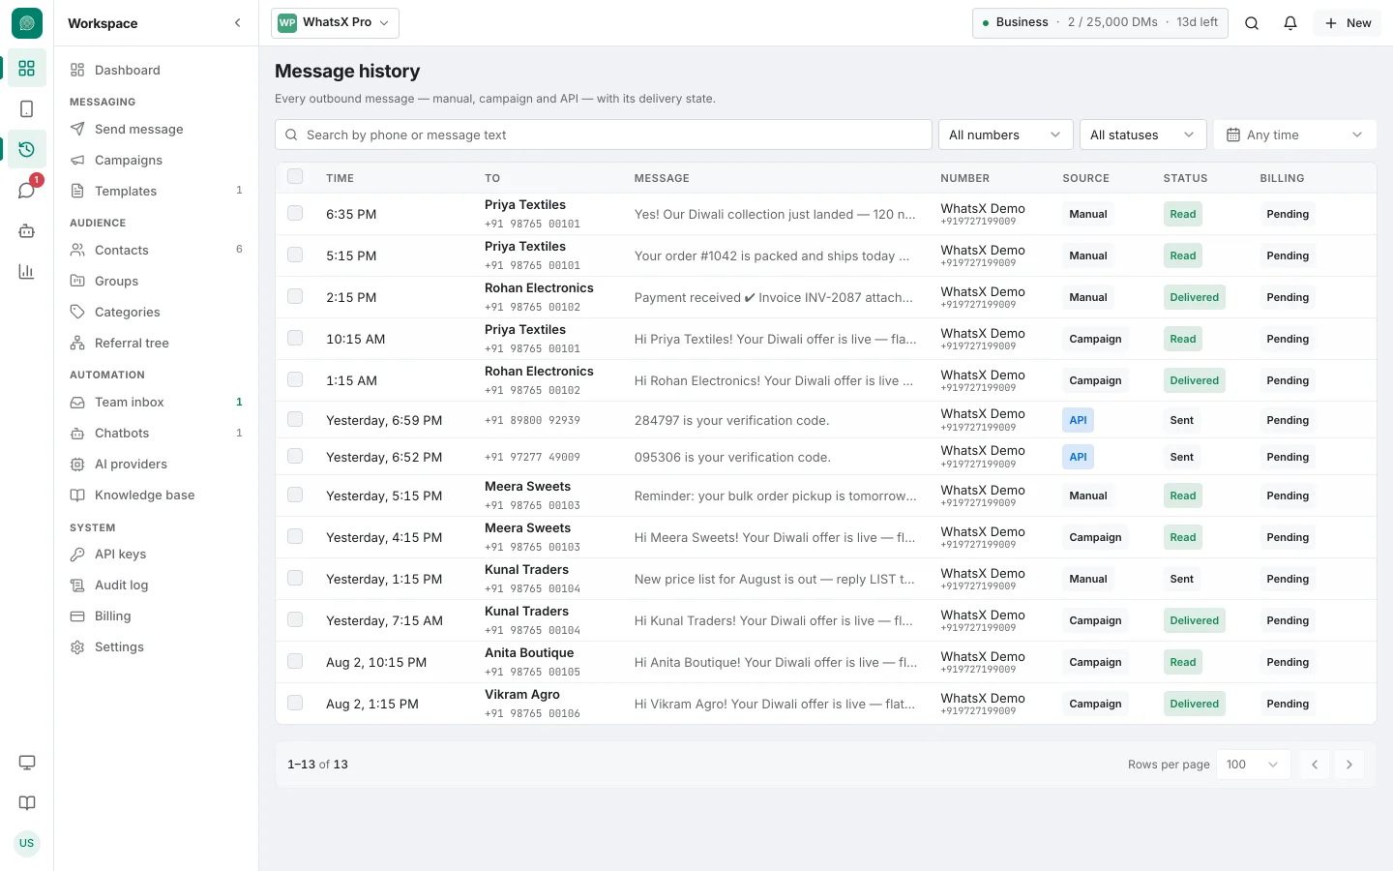
Task: Click the Contacts people icon
Action: [77, 250]
